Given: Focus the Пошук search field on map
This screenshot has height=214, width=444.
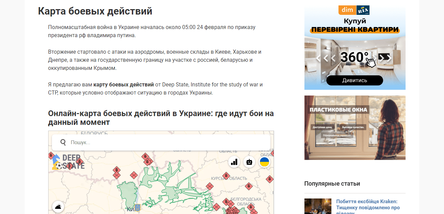Looking at the screenshot, I should coord(161,142).
